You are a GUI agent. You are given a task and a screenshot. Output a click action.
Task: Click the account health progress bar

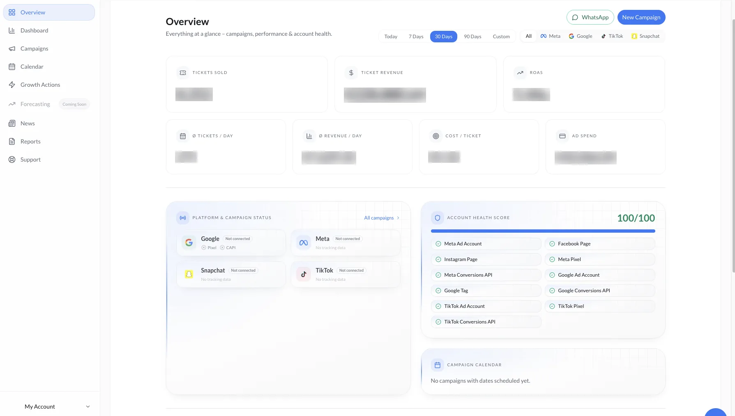(543, 231)
